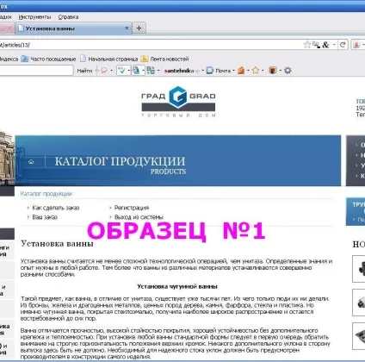The height and width of the screenshot is (362, 365).
Task: Open a new browser tab
Action: (139, 28)
